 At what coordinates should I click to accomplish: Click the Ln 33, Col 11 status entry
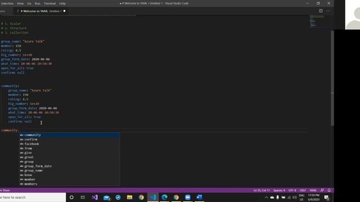pos(262,190)
